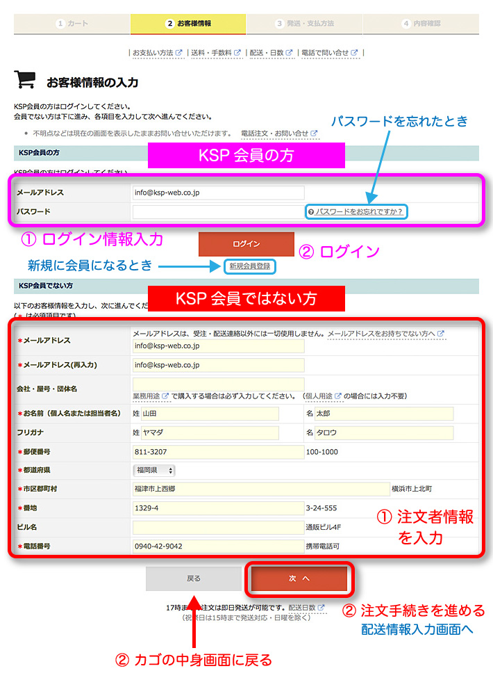Focus non-member メールアドレス input field
Viewport: 493px width, 680px height.
point(218,346)
